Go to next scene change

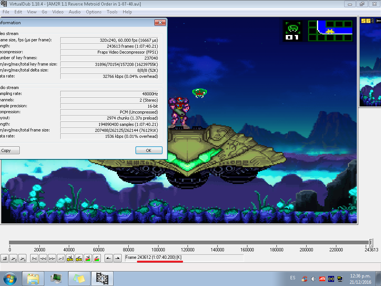97,258
